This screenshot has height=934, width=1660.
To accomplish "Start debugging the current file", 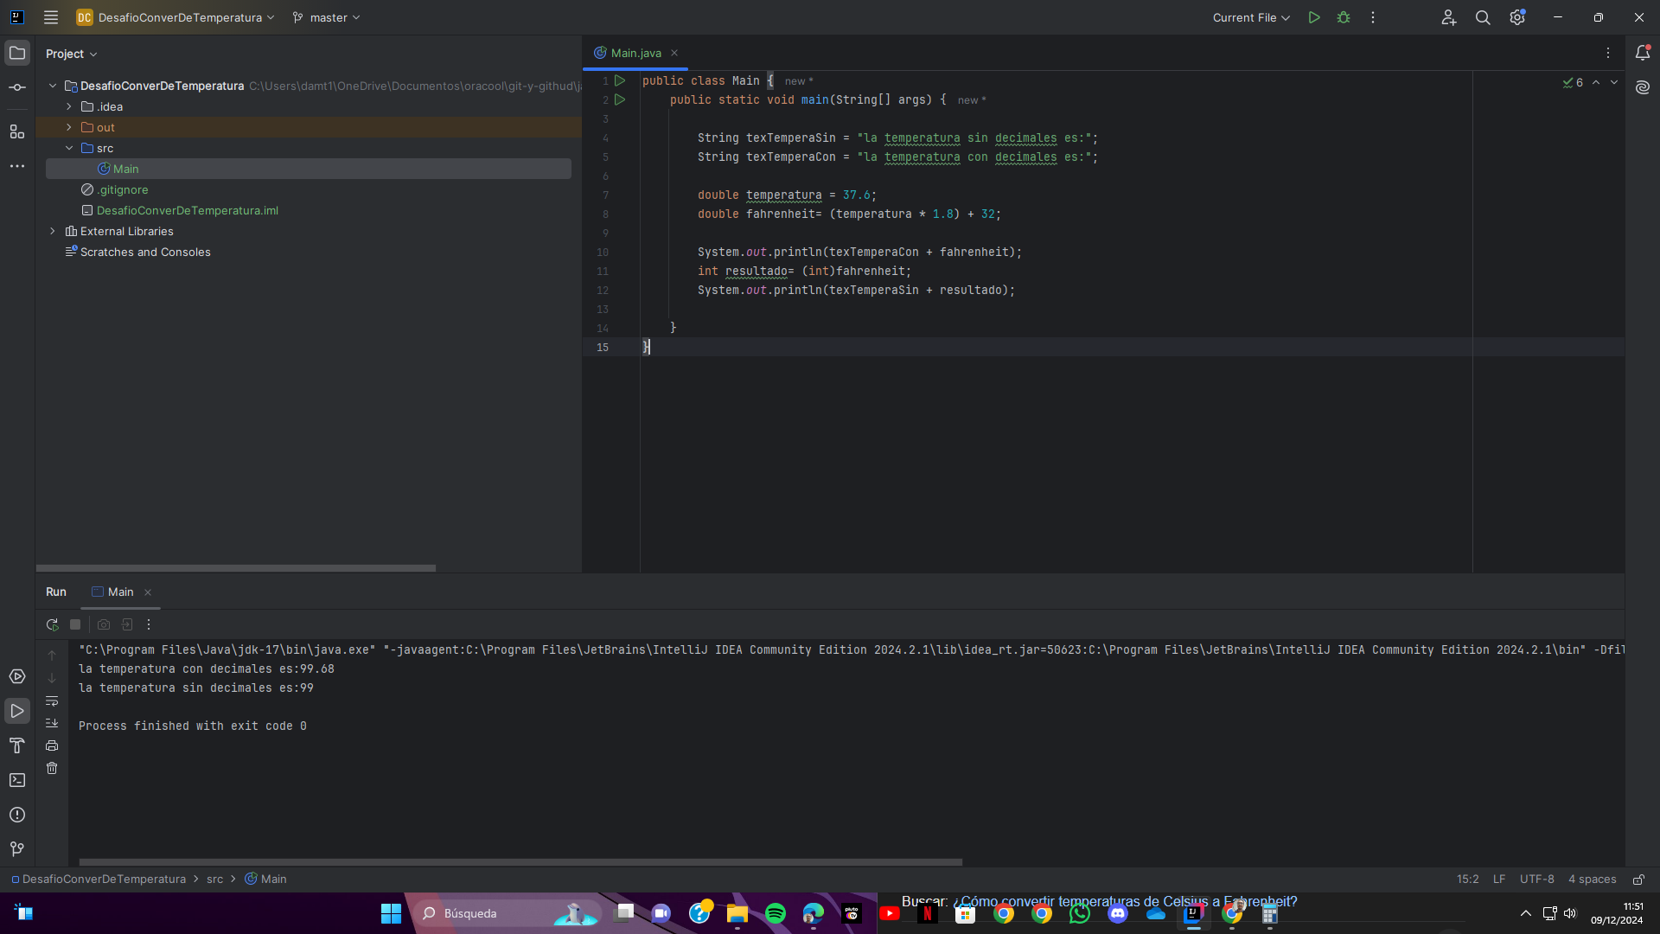I will [x=1344, y=17].
